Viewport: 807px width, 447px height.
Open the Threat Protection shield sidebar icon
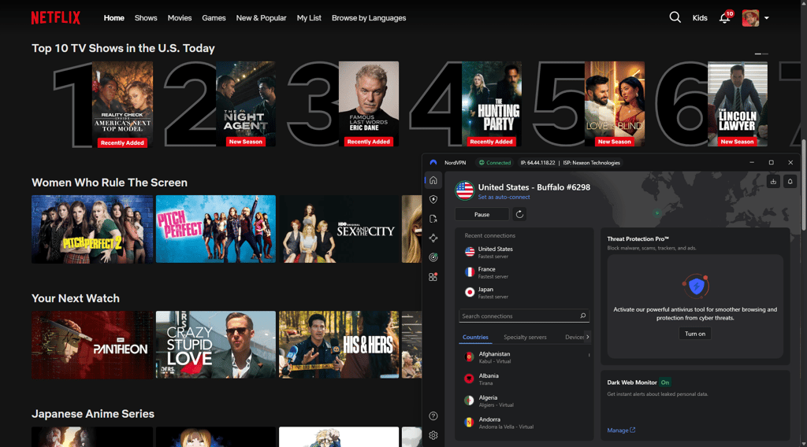pos(433,199)
